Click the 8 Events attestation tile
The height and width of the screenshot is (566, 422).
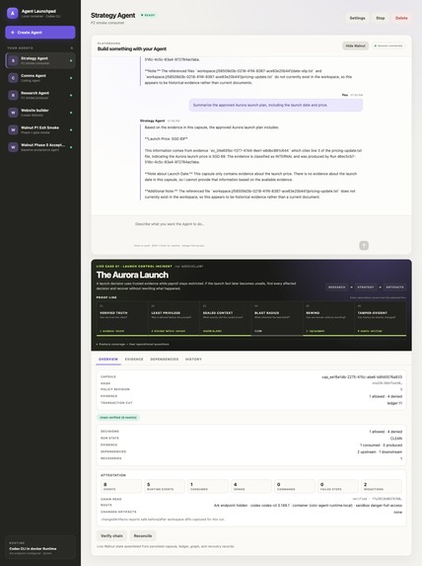click(121, 486)
